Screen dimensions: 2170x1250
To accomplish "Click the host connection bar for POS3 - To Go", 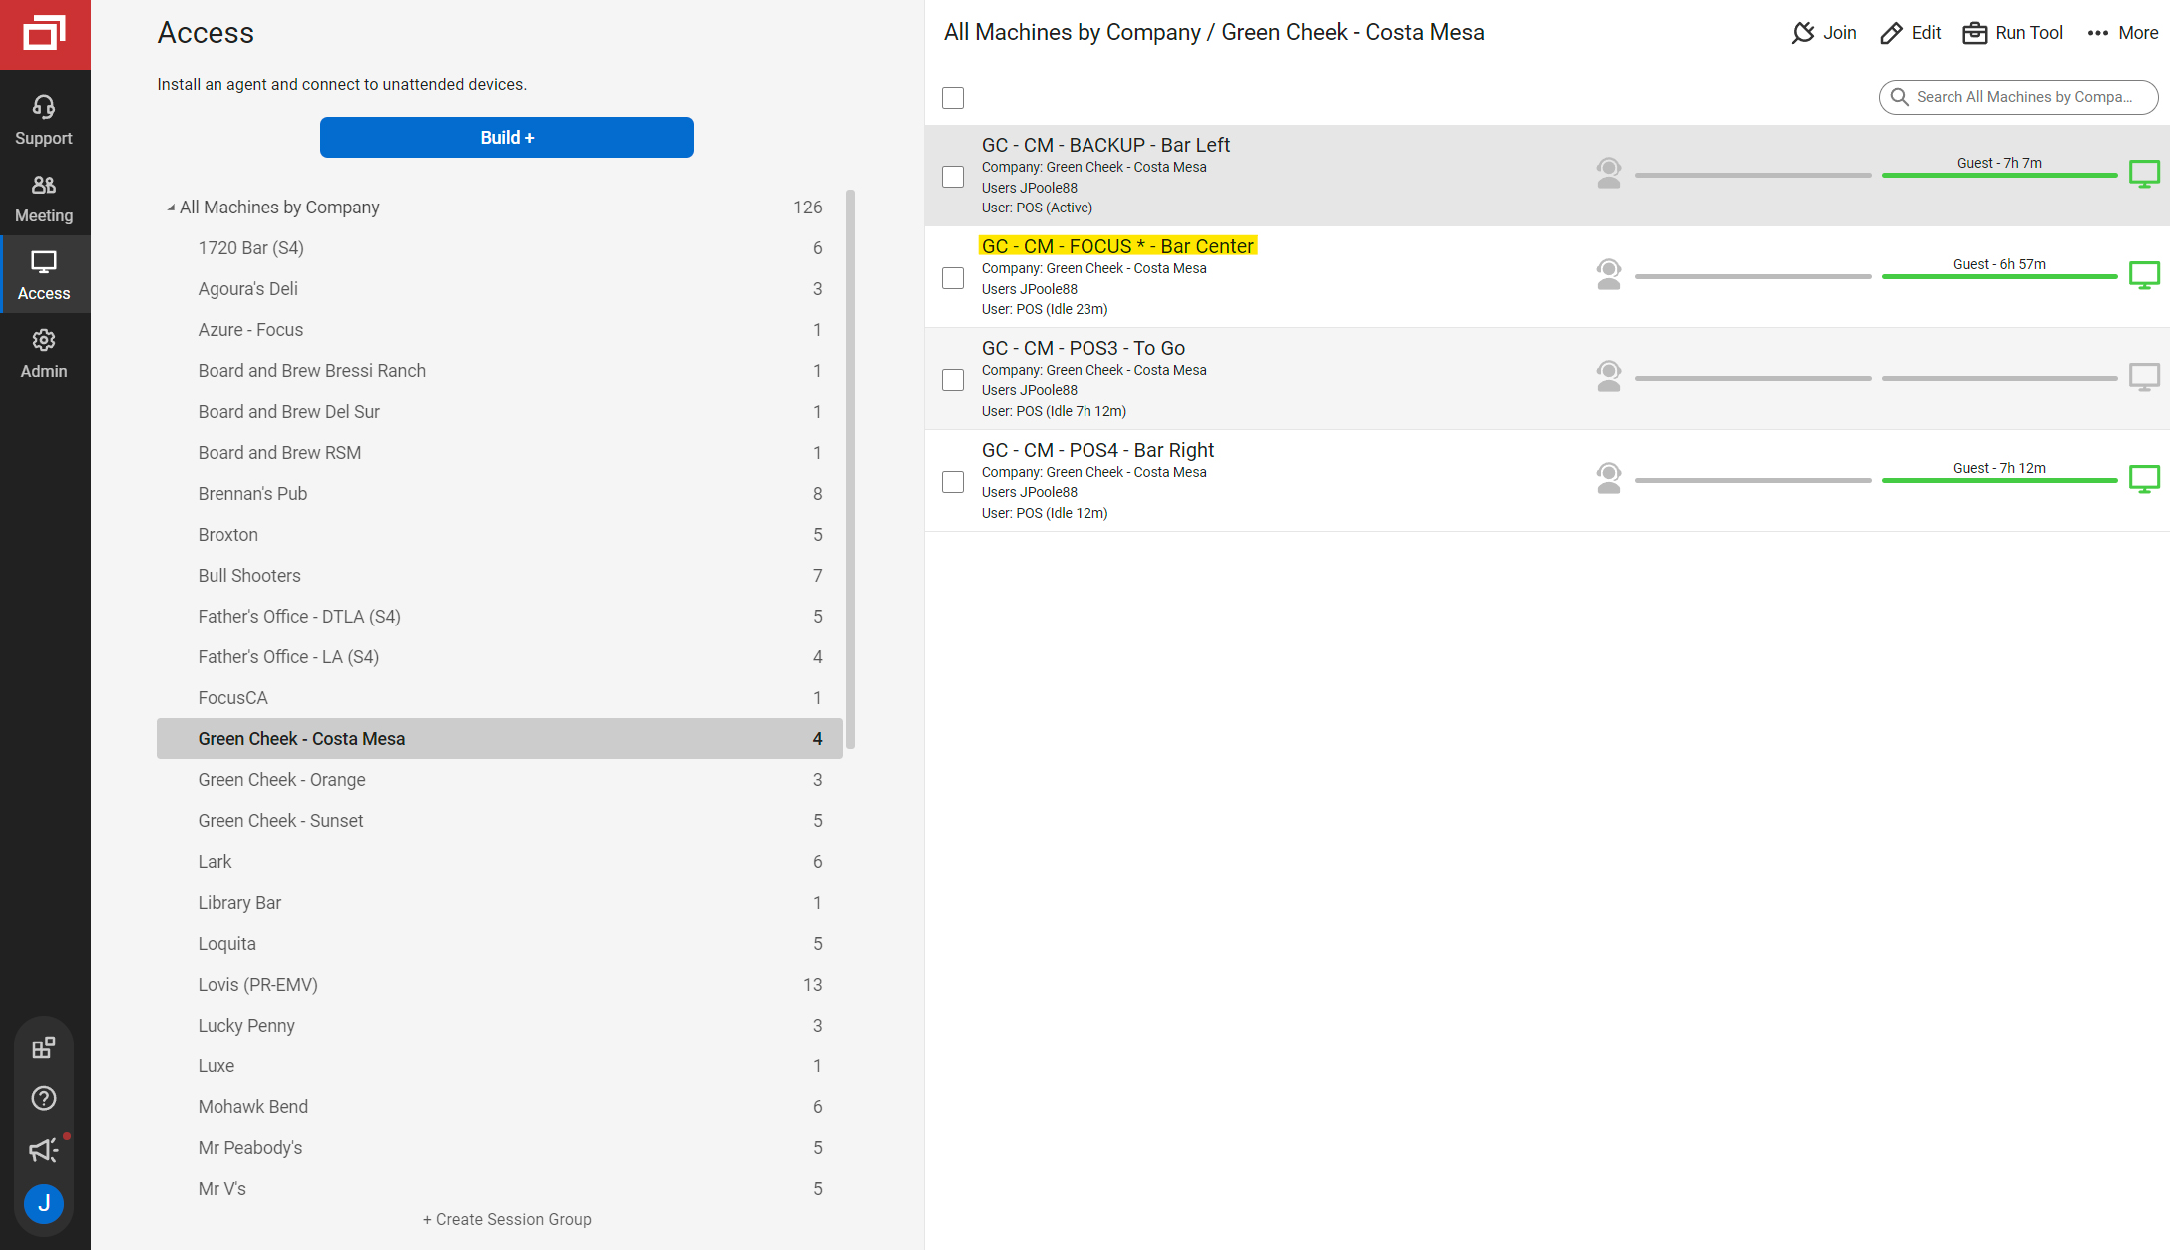I will [x=1753, y=378].
